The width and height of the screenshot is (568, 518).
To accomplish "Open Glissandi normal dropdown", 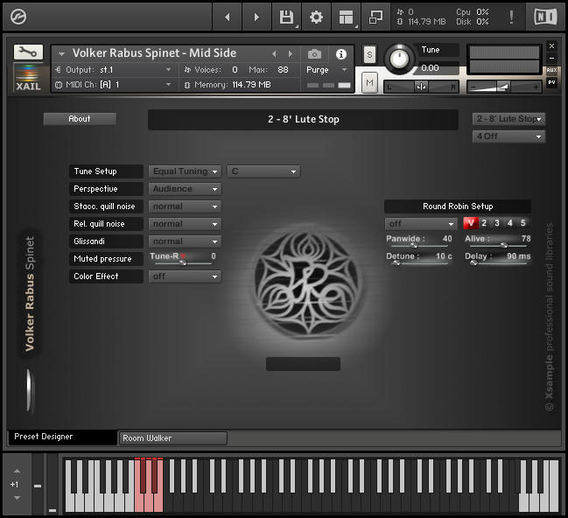I will (x=185, y=241).
